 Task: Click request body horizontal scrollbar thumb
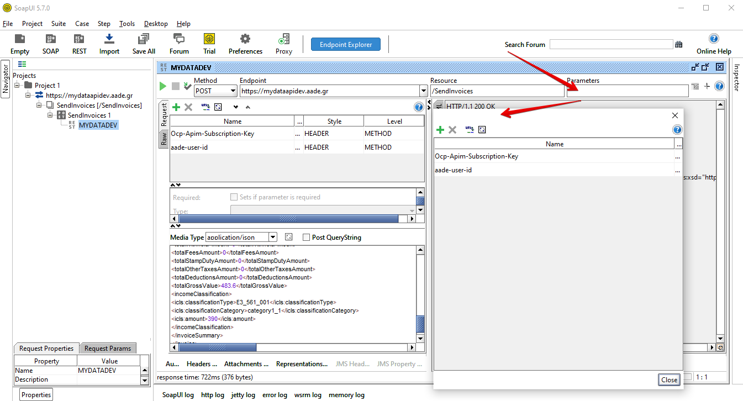pyautogui.click(x=218, y=347)
